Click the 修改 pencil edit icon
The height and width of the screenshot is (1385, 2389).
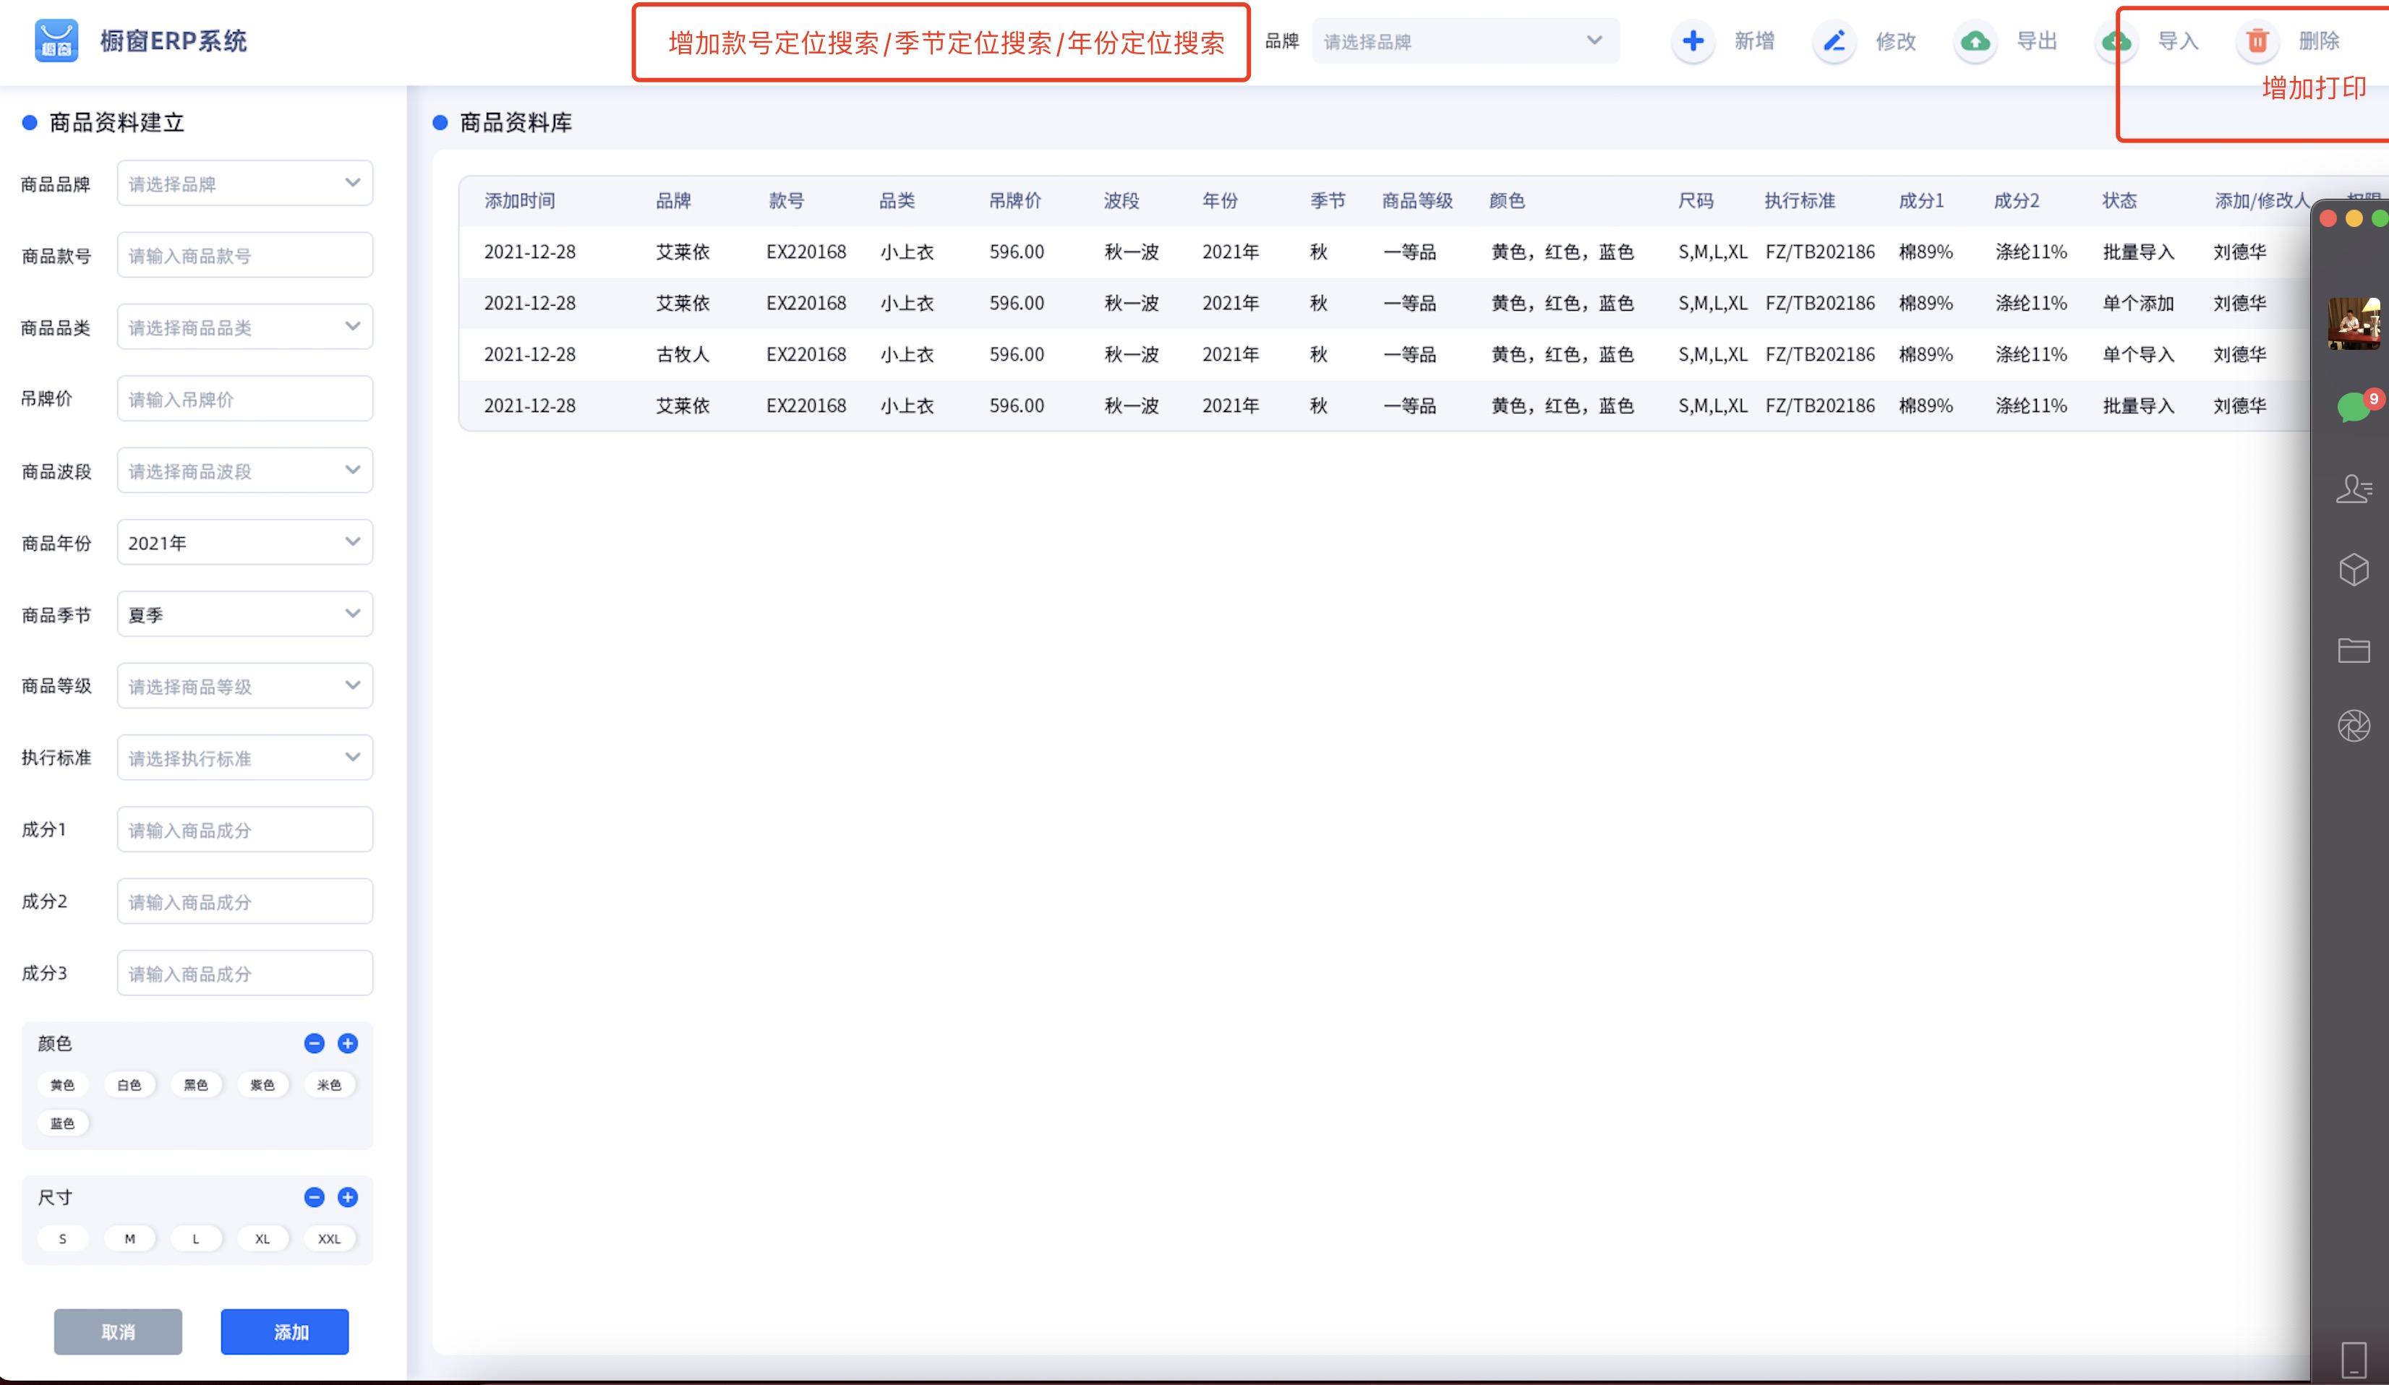1834,40
